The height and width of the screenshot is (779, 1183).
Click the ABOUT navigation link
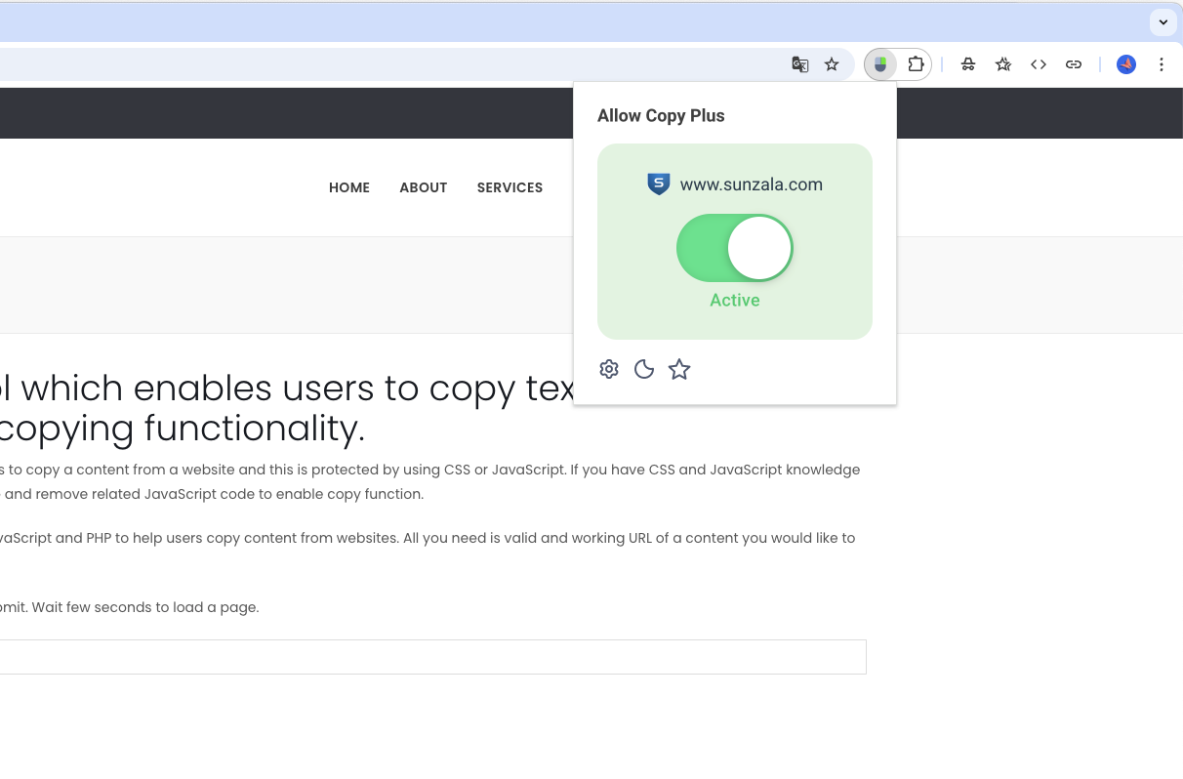[423, 187]
